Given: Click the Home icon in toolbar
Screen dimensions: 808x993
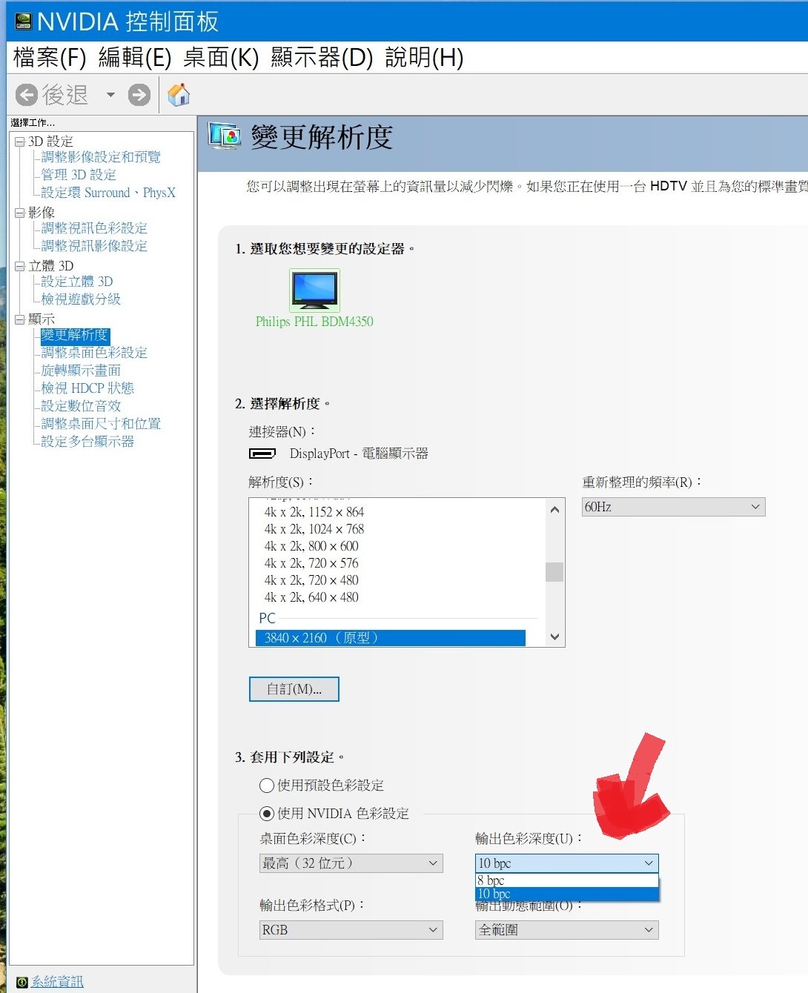Looking at the screenshot, I should [x=179, y=95].
